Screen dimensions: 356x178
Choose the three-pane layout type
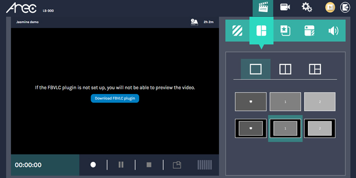point(315,69)
